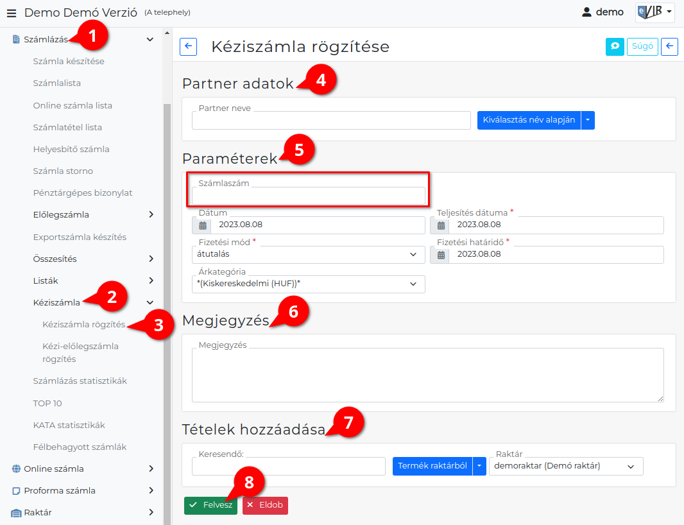Open Számlalista menu item

point(56,83)
